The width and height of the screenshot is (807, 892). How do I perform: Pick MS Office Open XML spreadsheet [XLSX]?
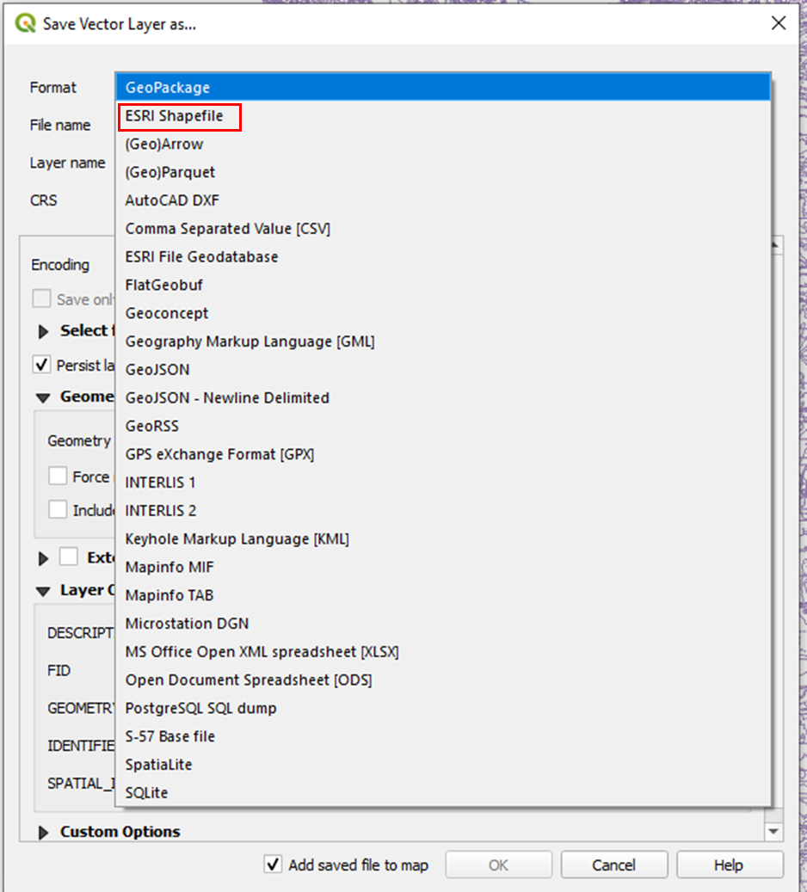pyautogui.click(x=443, y=651)
